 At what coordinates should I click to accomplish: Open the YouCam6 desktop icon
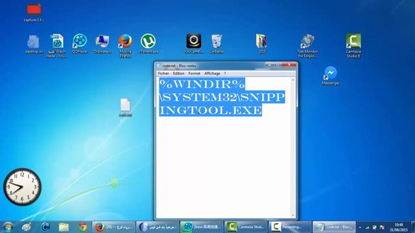point(193,44)
